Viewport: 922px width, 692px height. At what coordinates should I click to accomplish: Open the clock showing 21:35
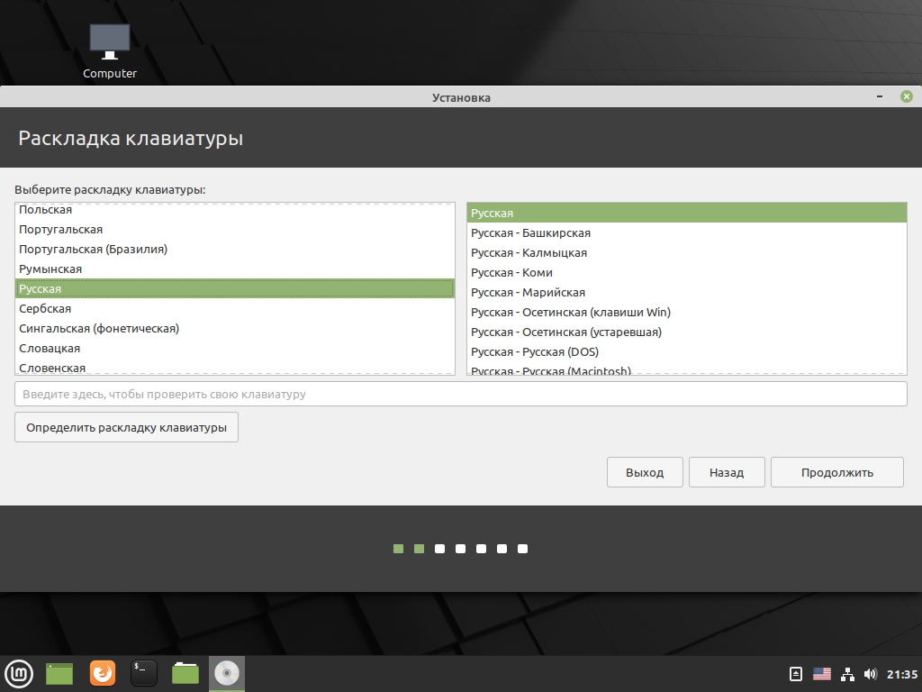pos(902,673)
